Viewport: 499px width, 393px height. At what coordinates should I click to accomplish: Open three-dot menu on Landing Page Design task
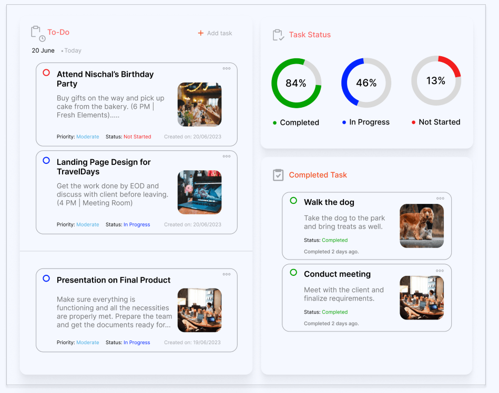coord(227,156)
